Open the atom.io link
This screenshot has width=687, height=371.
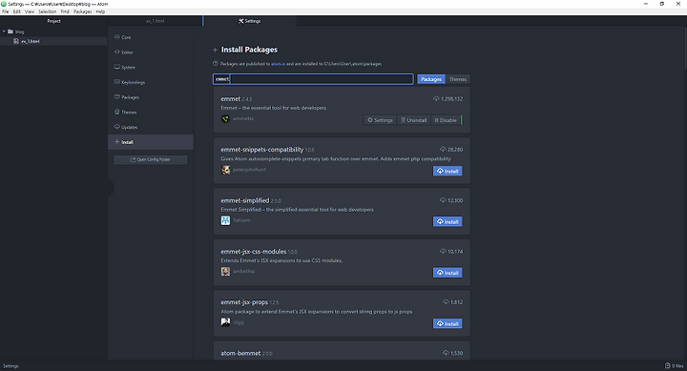(x=278, y=64)
